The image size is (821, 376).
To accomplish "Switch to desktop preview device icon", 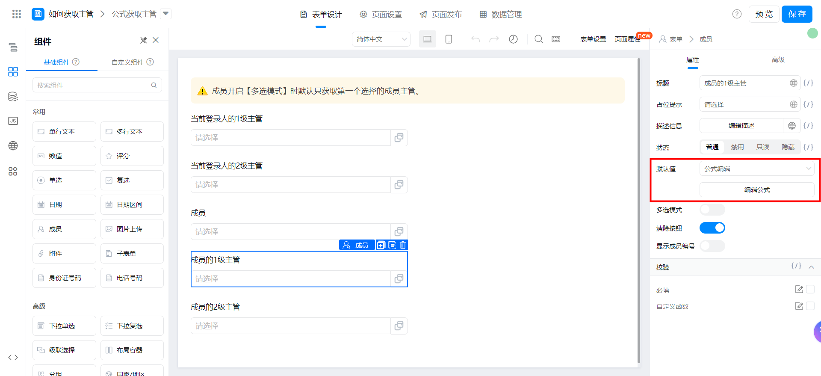I will (427, 39).
